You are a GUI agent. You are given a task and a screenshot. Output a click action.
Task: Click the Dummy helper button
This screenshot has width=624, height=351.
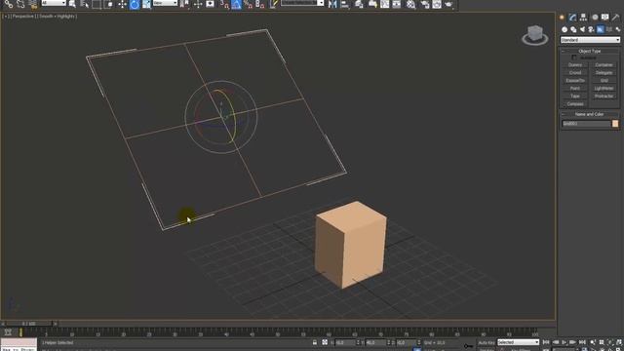(575, 65)
